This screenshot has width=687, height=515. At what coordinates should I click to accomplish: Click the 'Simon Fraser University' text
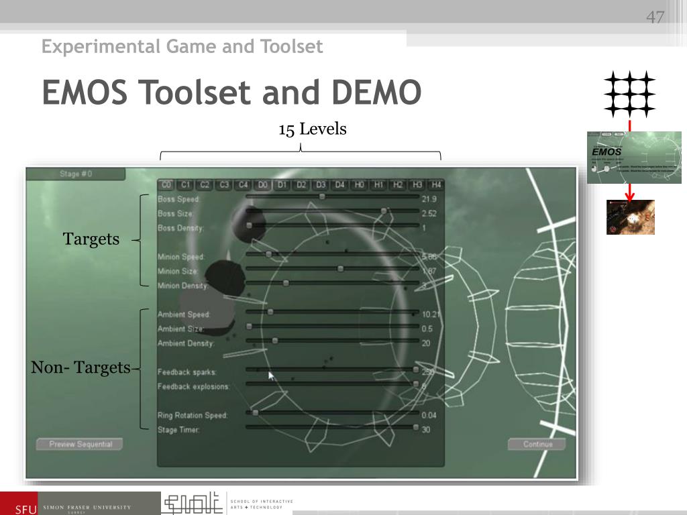[x=87, y=508]
